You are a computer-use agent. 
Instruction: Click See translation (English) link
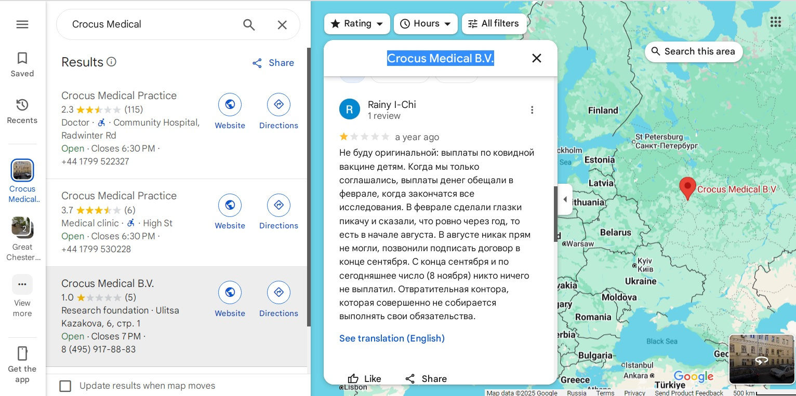click(x=392, y=338)
